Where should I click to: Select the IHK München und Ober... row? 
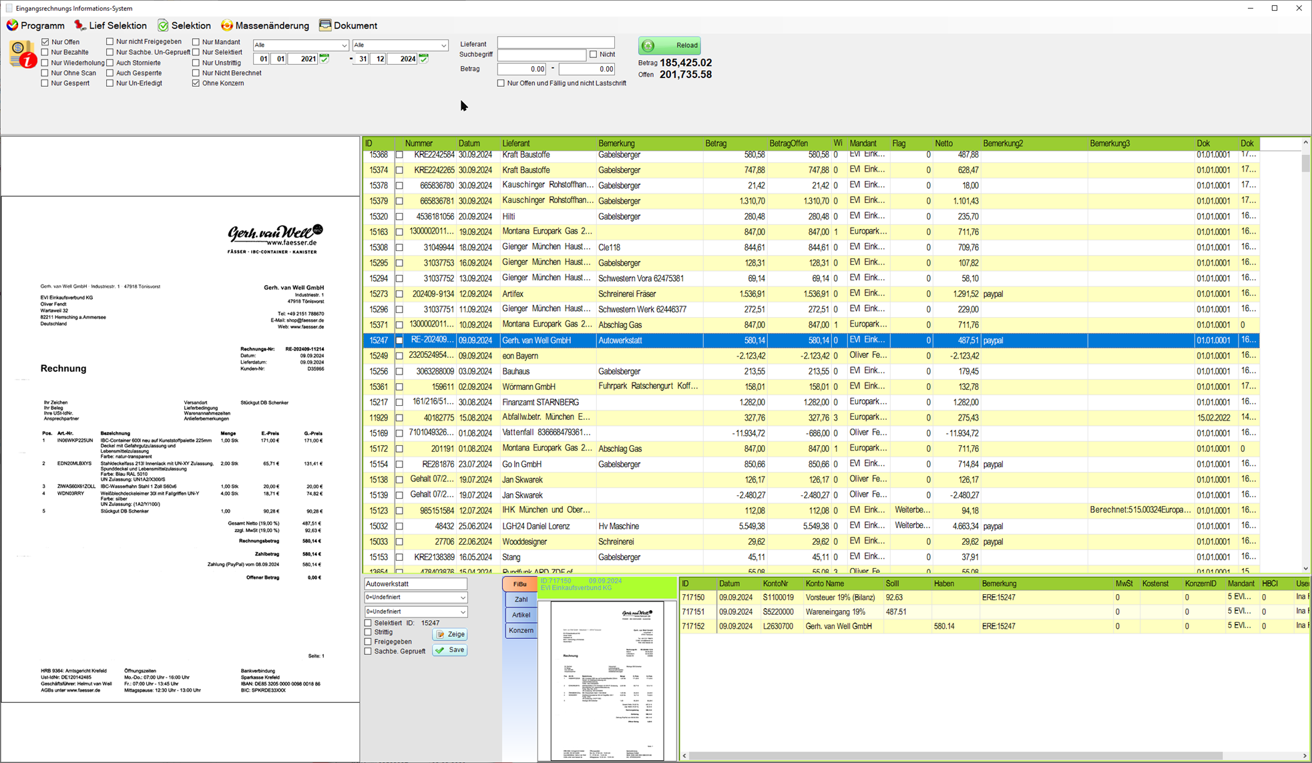coord(811,511)
